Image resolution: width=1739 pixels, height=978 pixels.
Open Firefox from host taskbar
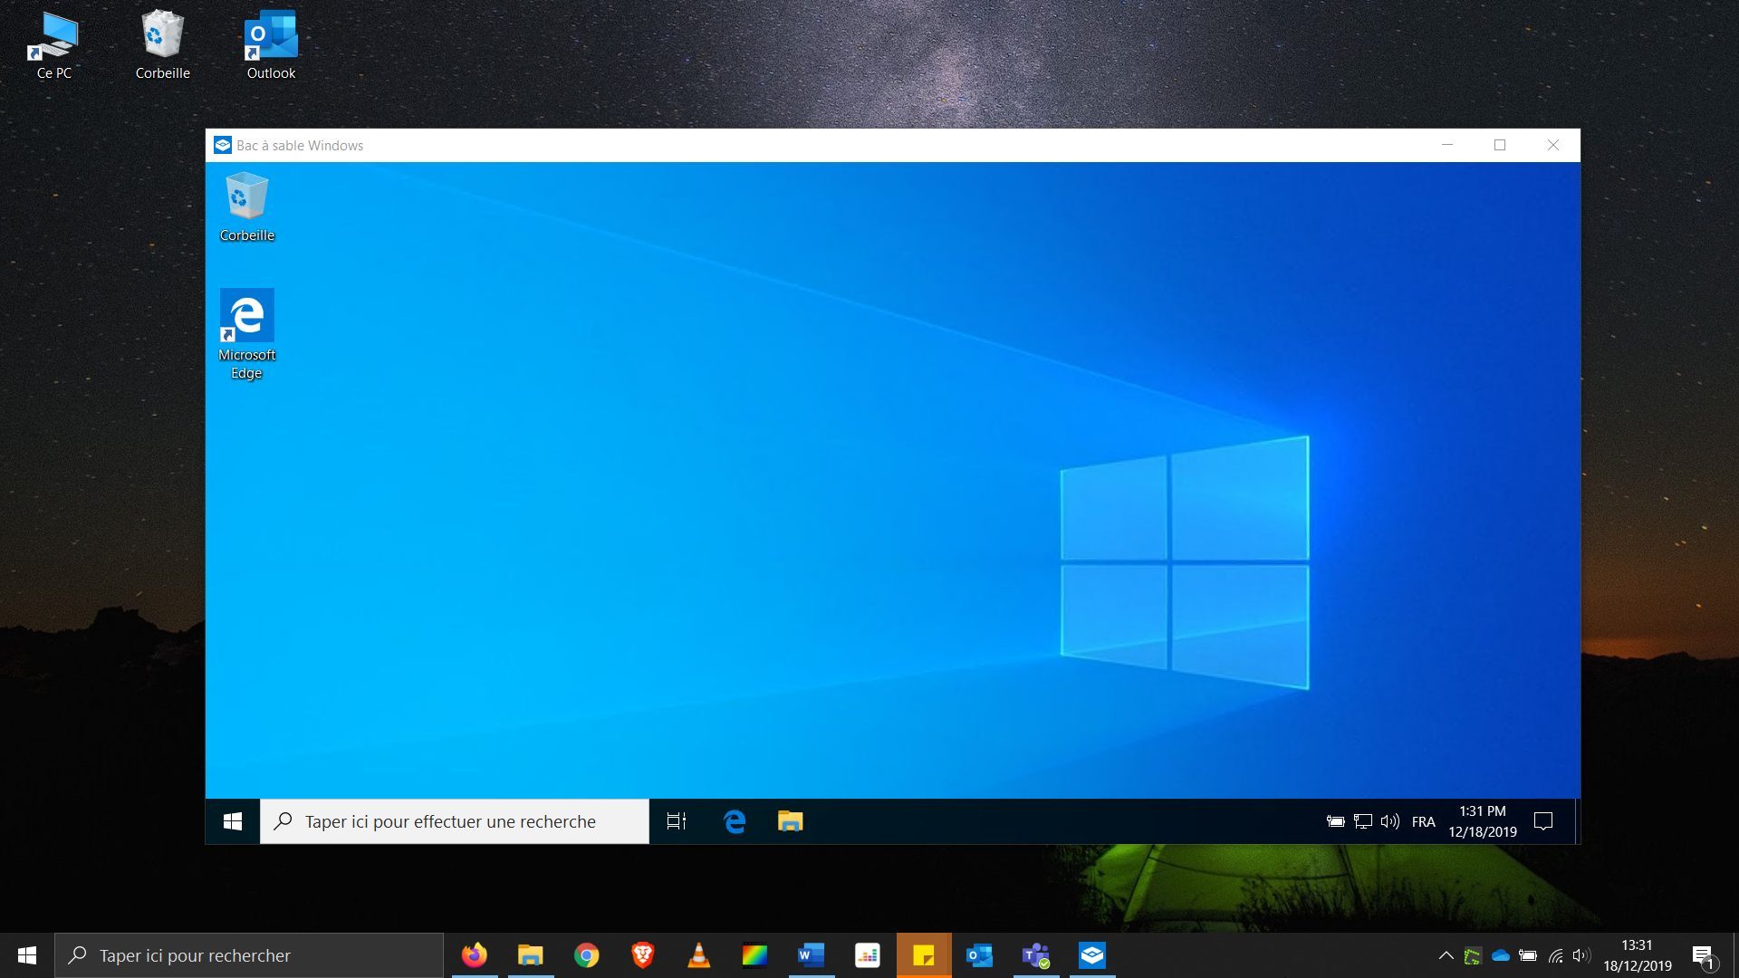coord(474,955)
